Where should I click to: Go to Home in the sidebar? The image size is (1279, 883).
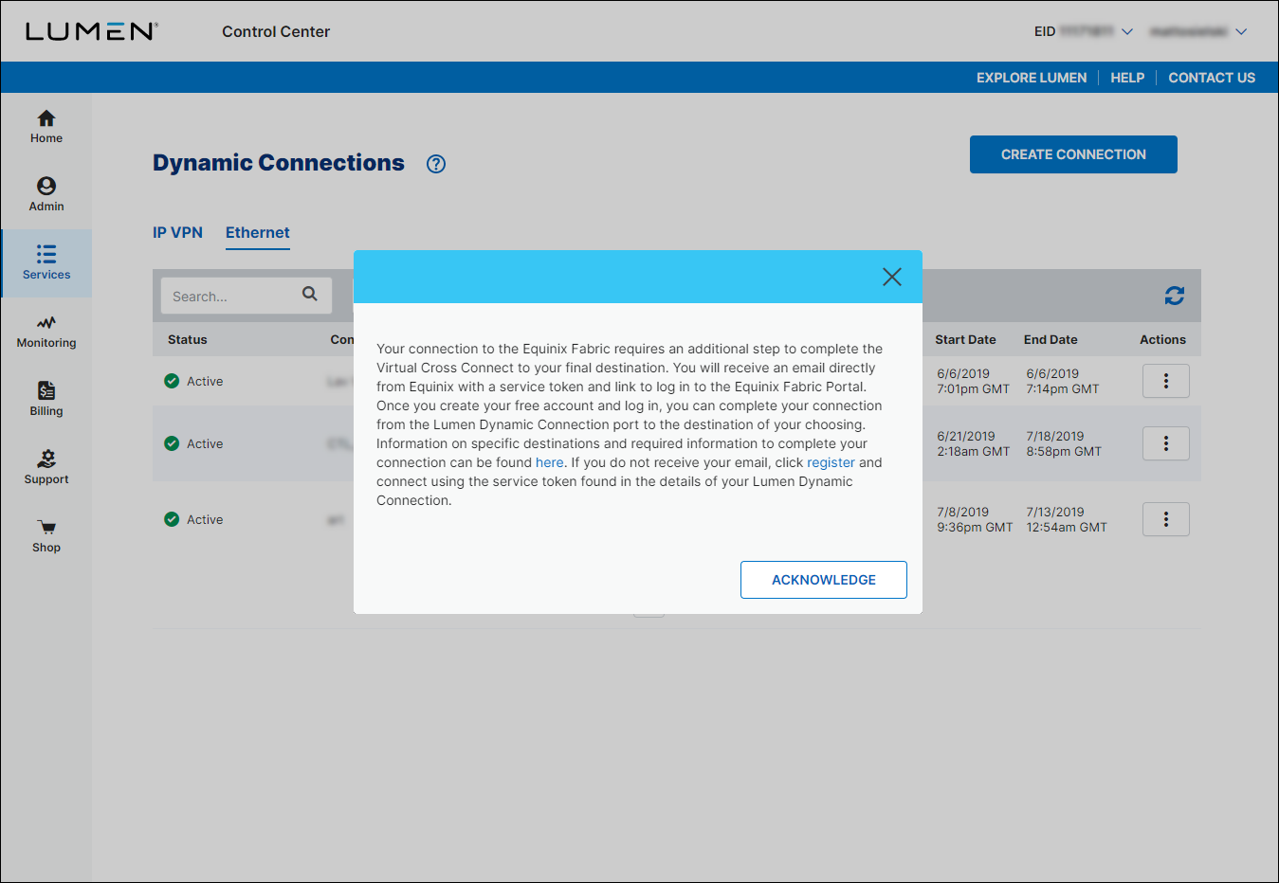pyautogui.click(x=46, y=127)
